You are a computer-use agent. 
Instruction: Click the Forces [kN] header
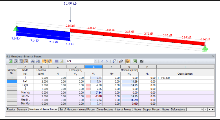[x=76, y=70]
